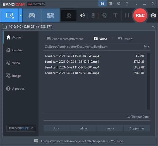Click the file list scrollbar

(149, 81)
